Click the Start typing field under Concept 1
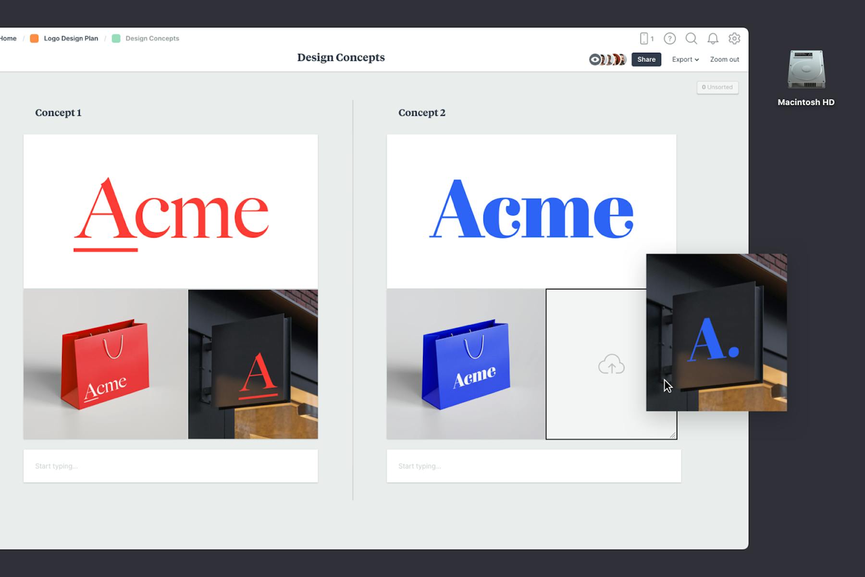 tap(170, 465)
